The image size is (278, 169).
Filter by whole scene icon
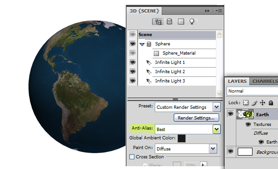pos(158,22)
